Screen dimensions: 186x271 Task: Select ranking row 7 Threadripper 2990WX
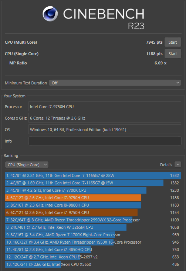(x=93, y=220)
